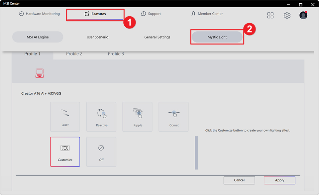Click the vertical scrollbar beside effects

(x=196, y=152)
